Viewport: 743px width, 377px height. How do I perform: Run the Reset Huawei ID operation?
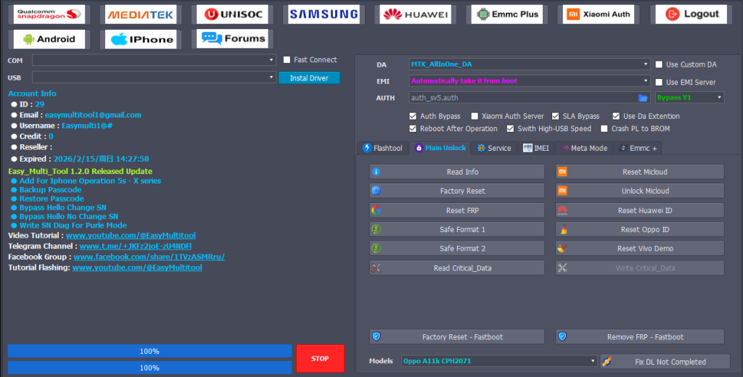[x=640, y=210]
